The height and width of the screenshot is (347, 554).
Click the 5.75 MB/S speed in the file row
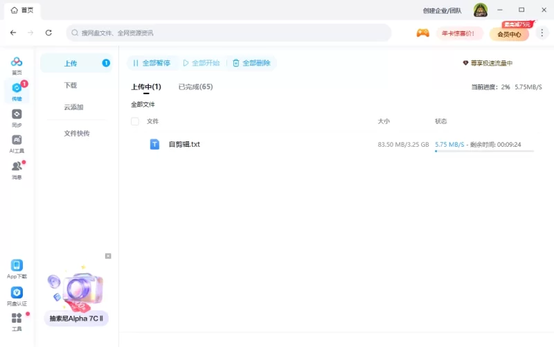pyautogui.click(x=449, y=145)
